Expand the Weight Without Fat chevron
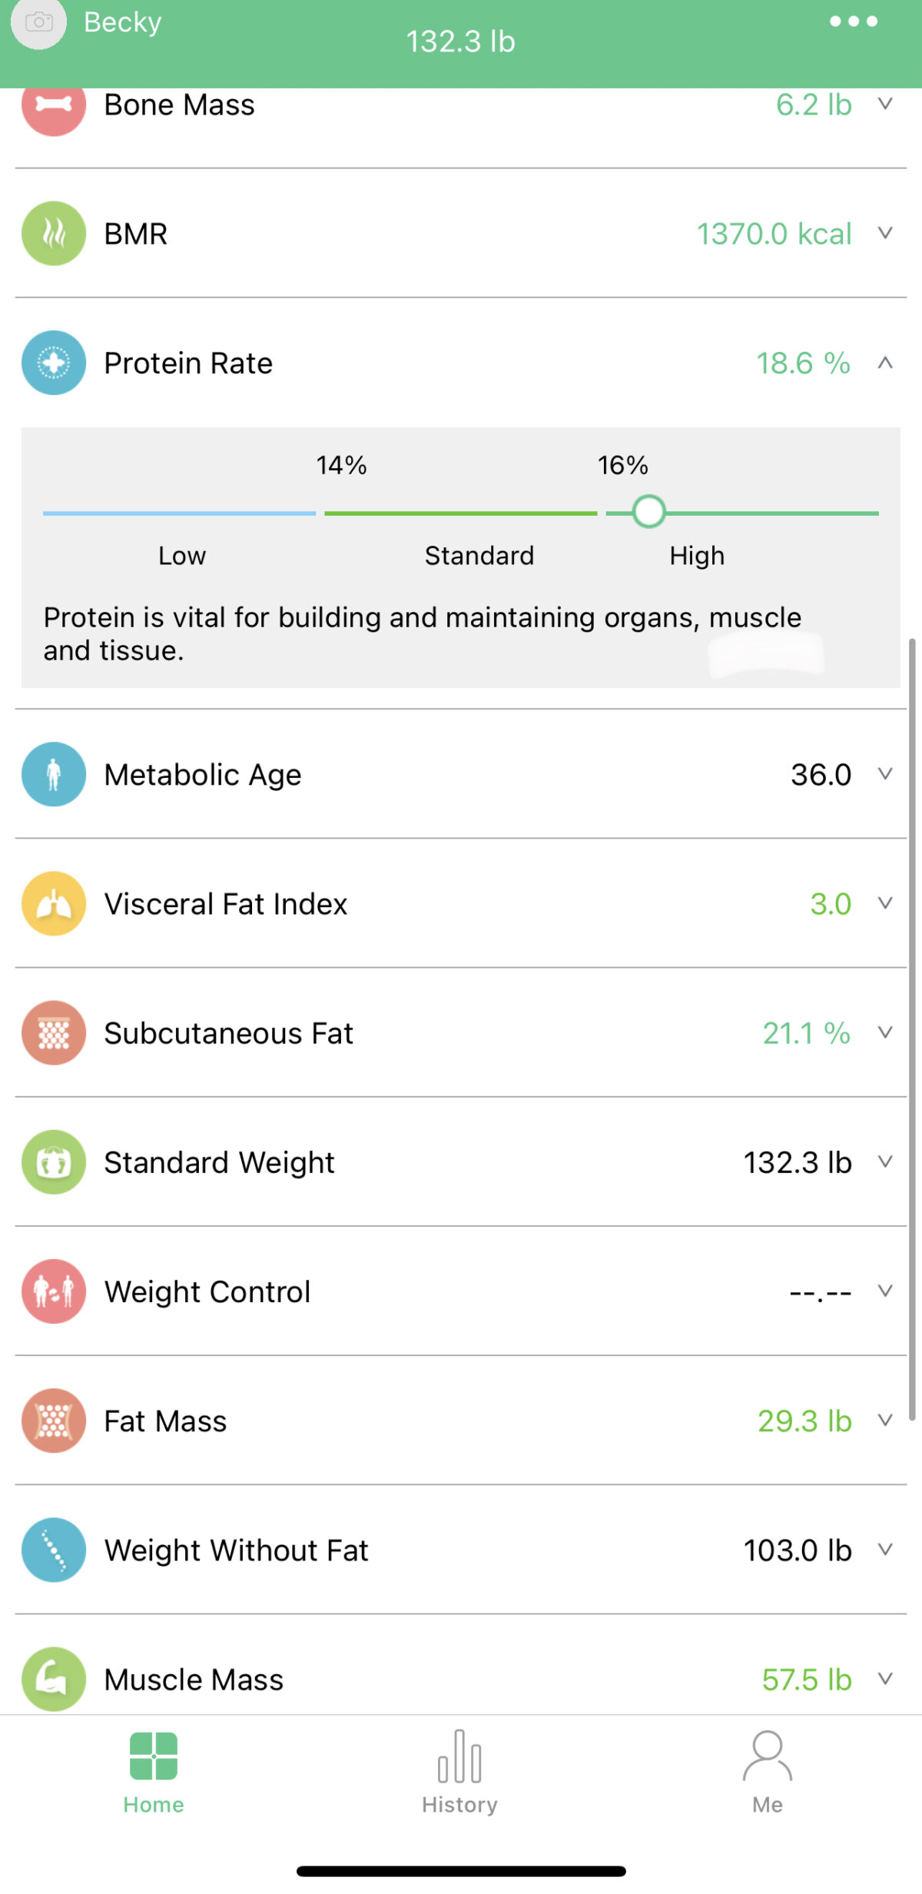 tap(885, 1550)
